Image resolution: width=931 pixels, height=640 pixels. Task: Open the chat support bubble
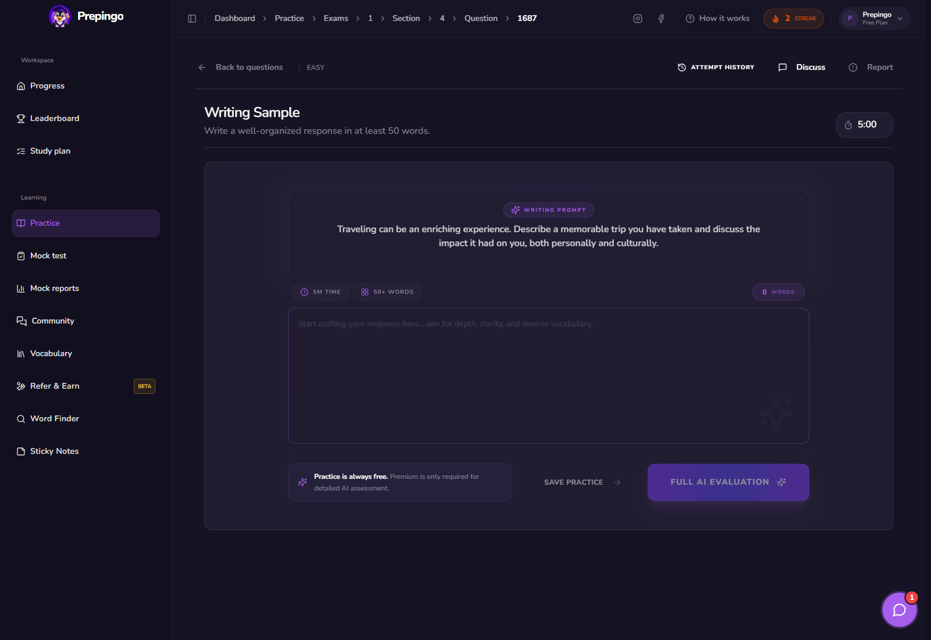[x=900, y=610]
